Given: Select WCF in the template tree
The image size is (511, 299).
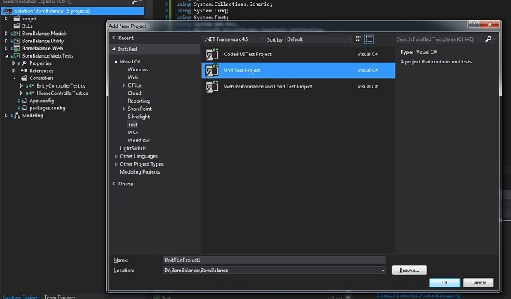Looking at the screenshot, I should (x=133, y=132).
